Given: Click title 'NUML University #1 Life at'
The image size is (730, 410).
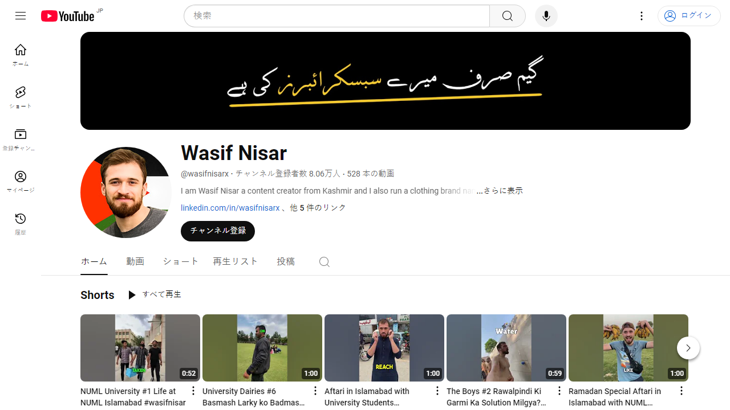Looking at the screenshot, I should 133,397.
